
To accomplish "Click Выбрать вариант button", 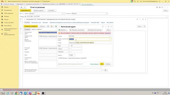I will pos(39,11).
